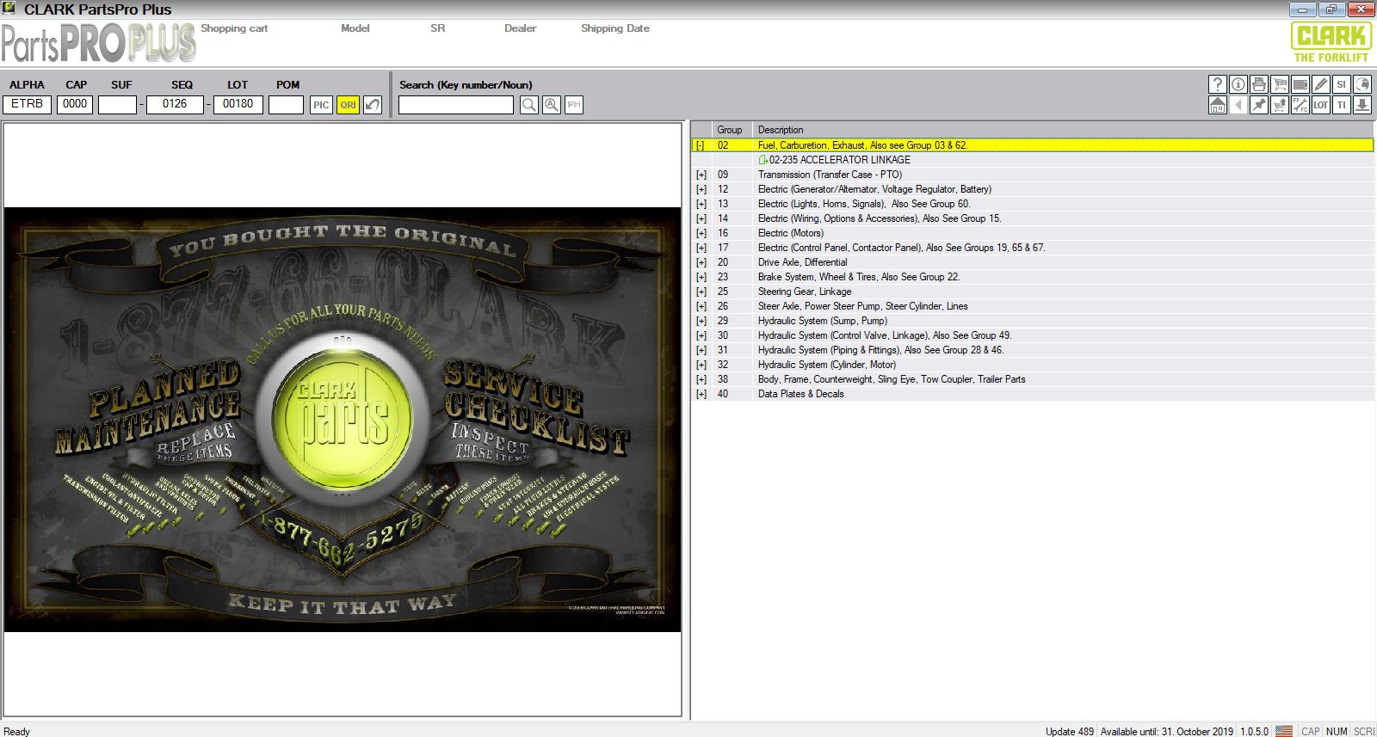Screen dimensions: 1377x737
Task: Click the CAP input field
Action: [75, 104]
